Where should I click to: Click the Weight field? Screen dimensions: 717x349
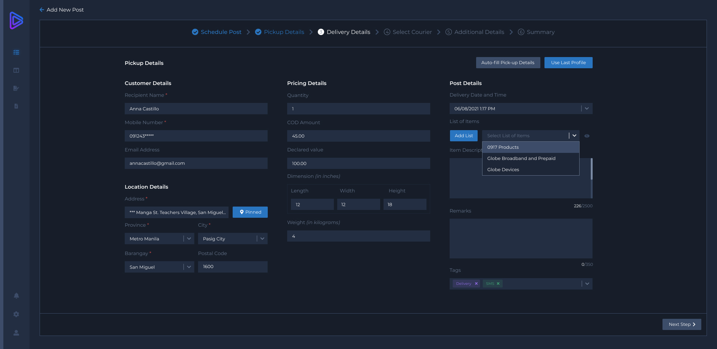(x=358, y=236)
